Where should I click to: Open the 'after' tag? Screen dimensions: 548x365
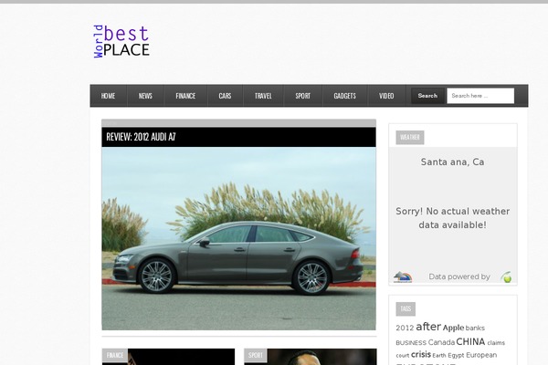coord(428,327)
